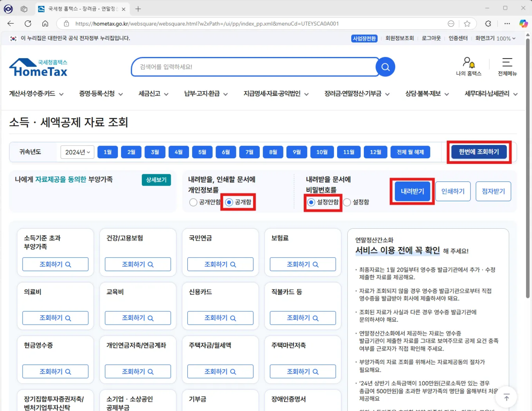Open 회원정보조회 link

(x=399, y=38)
